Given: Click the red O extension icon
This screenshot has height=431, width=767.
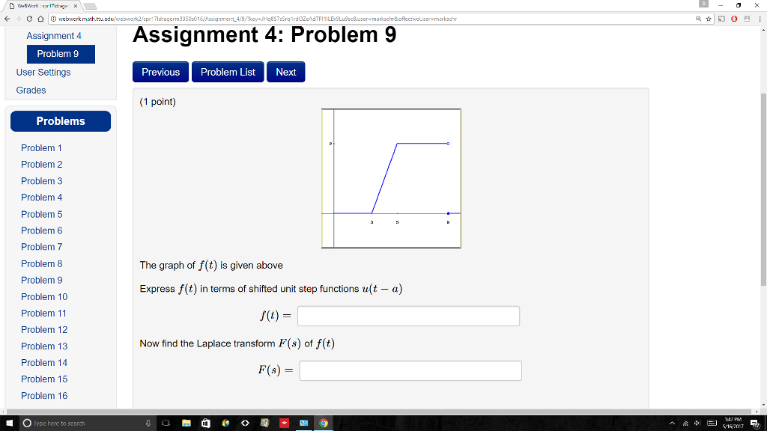Looking at the screenshot, I should (x=734, y=19).
